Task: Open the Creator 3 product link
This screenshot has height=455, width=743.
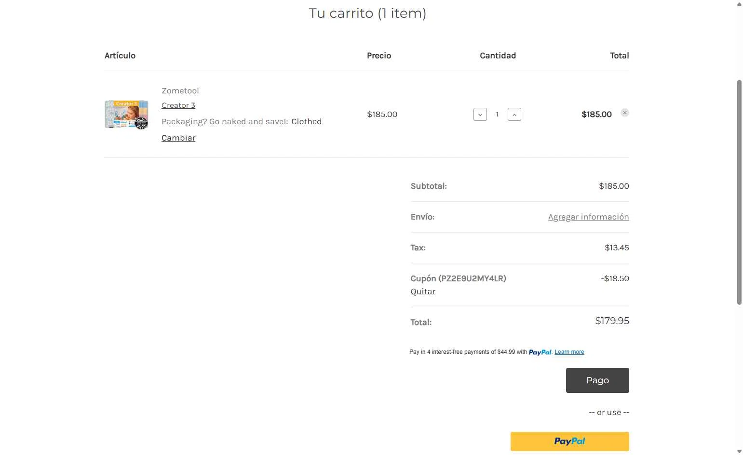Action: pos(178,105)
